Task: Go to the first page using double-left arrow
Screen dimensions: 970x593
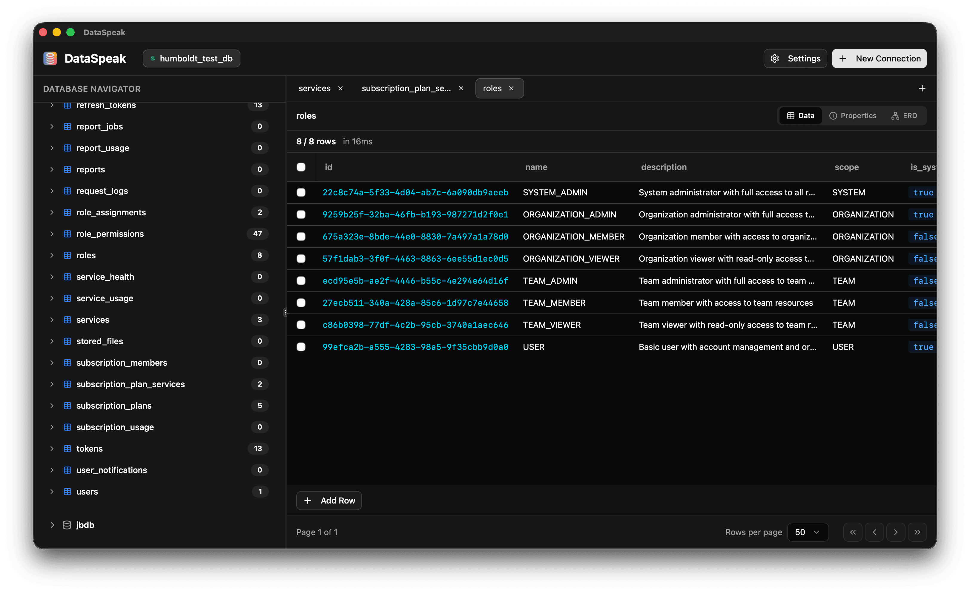Action: pos(853,532)
